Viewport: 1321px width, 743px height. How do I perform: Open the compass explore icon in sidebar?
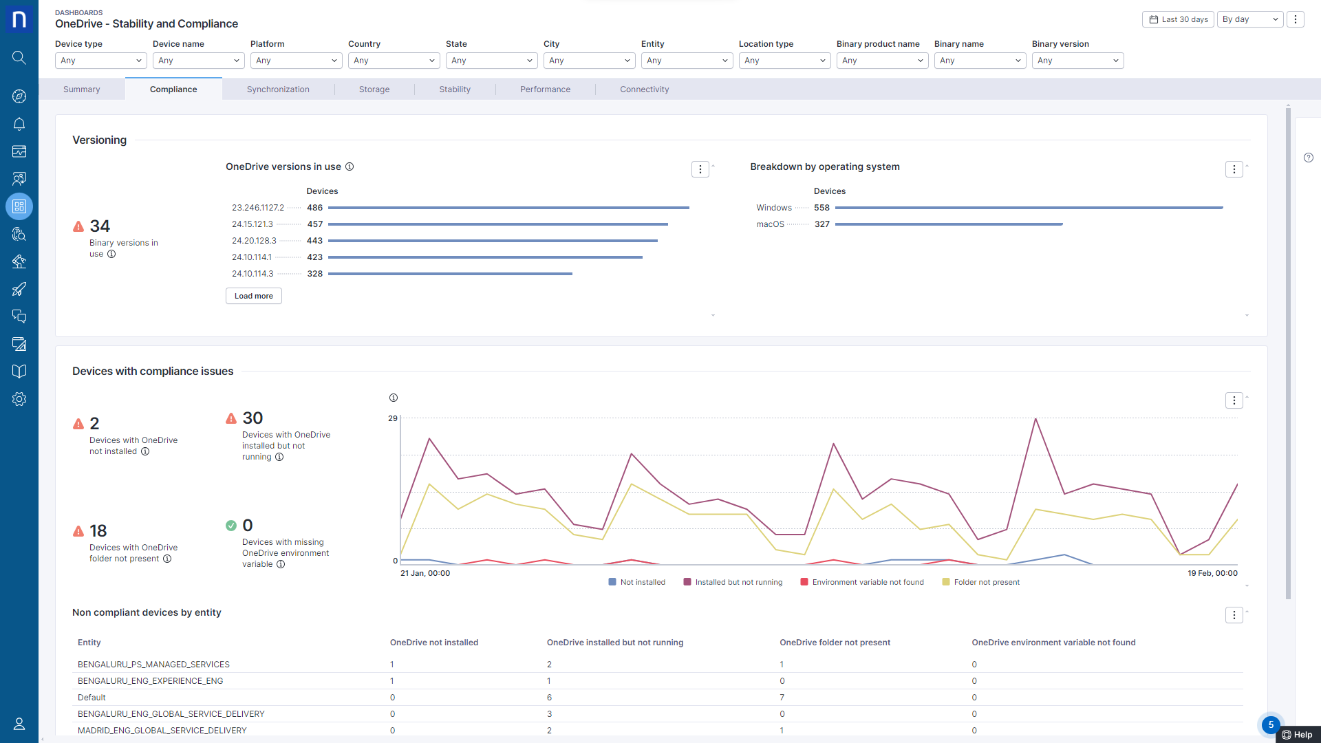(x=19, y=96)
